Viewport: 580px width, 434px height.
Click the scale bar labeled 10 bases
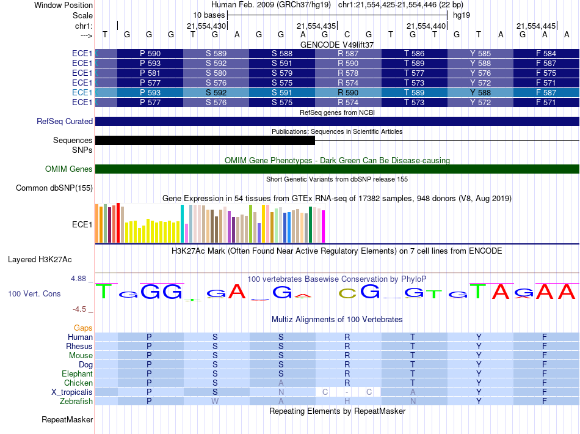pyautogui.click(x=337, y=15)
